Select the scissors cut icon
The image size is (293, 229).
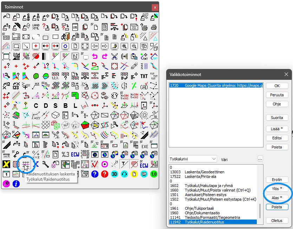click(114, 56)
